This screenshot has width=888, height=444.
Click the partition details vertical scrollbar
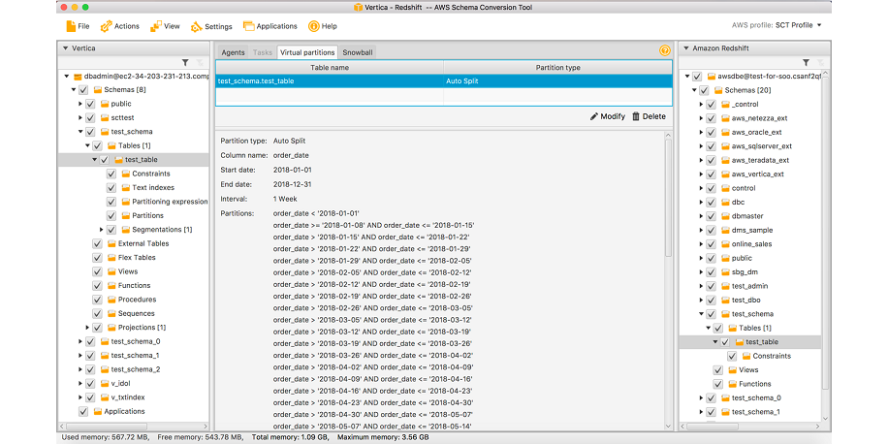[669, 198]
